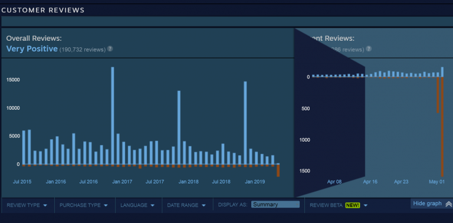The height and width of the screenshot is (223, 453).
Task: Click the Purchase Type filter label
Action: tap(80, 205)
